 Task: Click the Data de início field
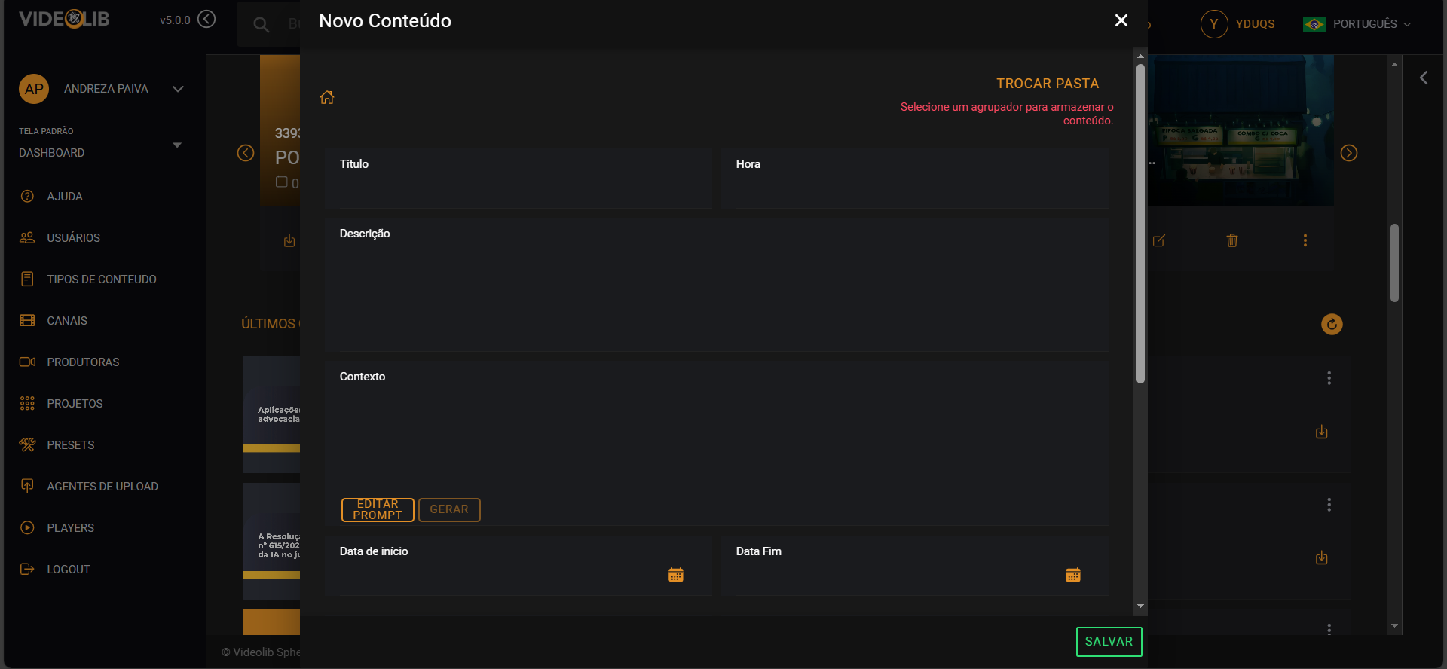tap(519, 566)
